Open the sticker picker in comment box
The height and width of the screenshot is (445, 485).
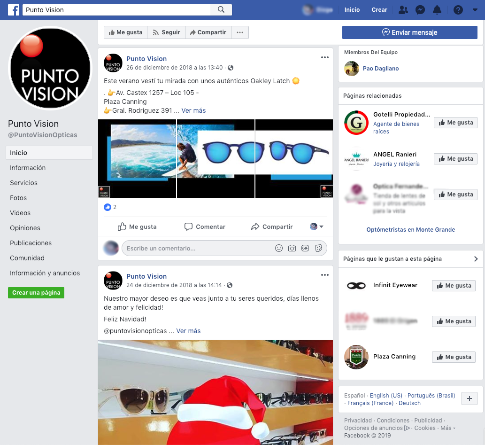tap(318, 248)
